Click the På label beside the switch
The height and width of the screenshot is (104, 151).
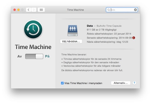click(x=47, y=56)
